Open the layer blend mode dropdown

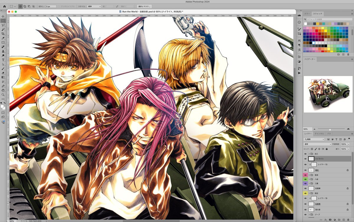318,144
